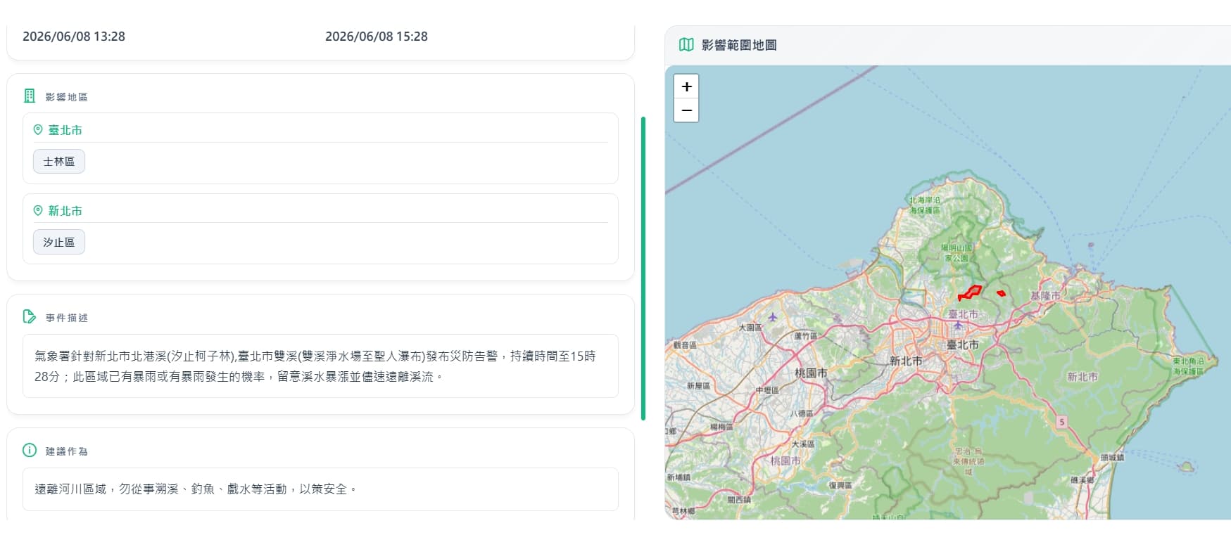1231x535 pixels.
Task: Click the 陽明山國家公園 label on the map
Action: tap(957, 252)
